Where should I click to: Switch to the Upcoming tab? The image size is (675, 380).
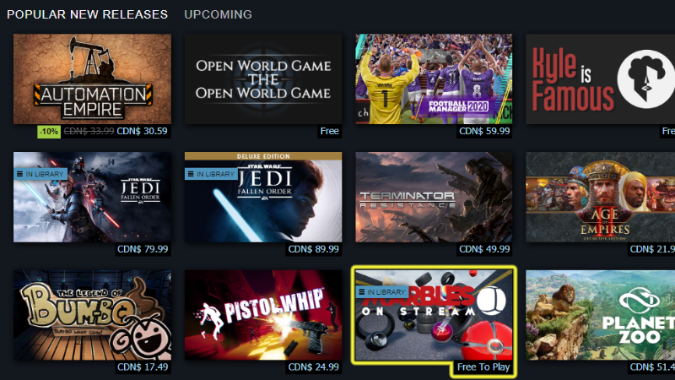pos(219,14)
